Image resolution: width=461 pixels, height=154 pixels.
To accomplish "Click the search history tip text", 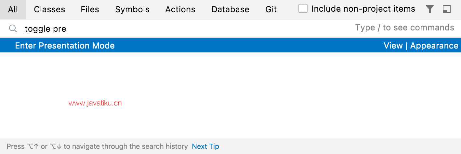I will (97, 147).
